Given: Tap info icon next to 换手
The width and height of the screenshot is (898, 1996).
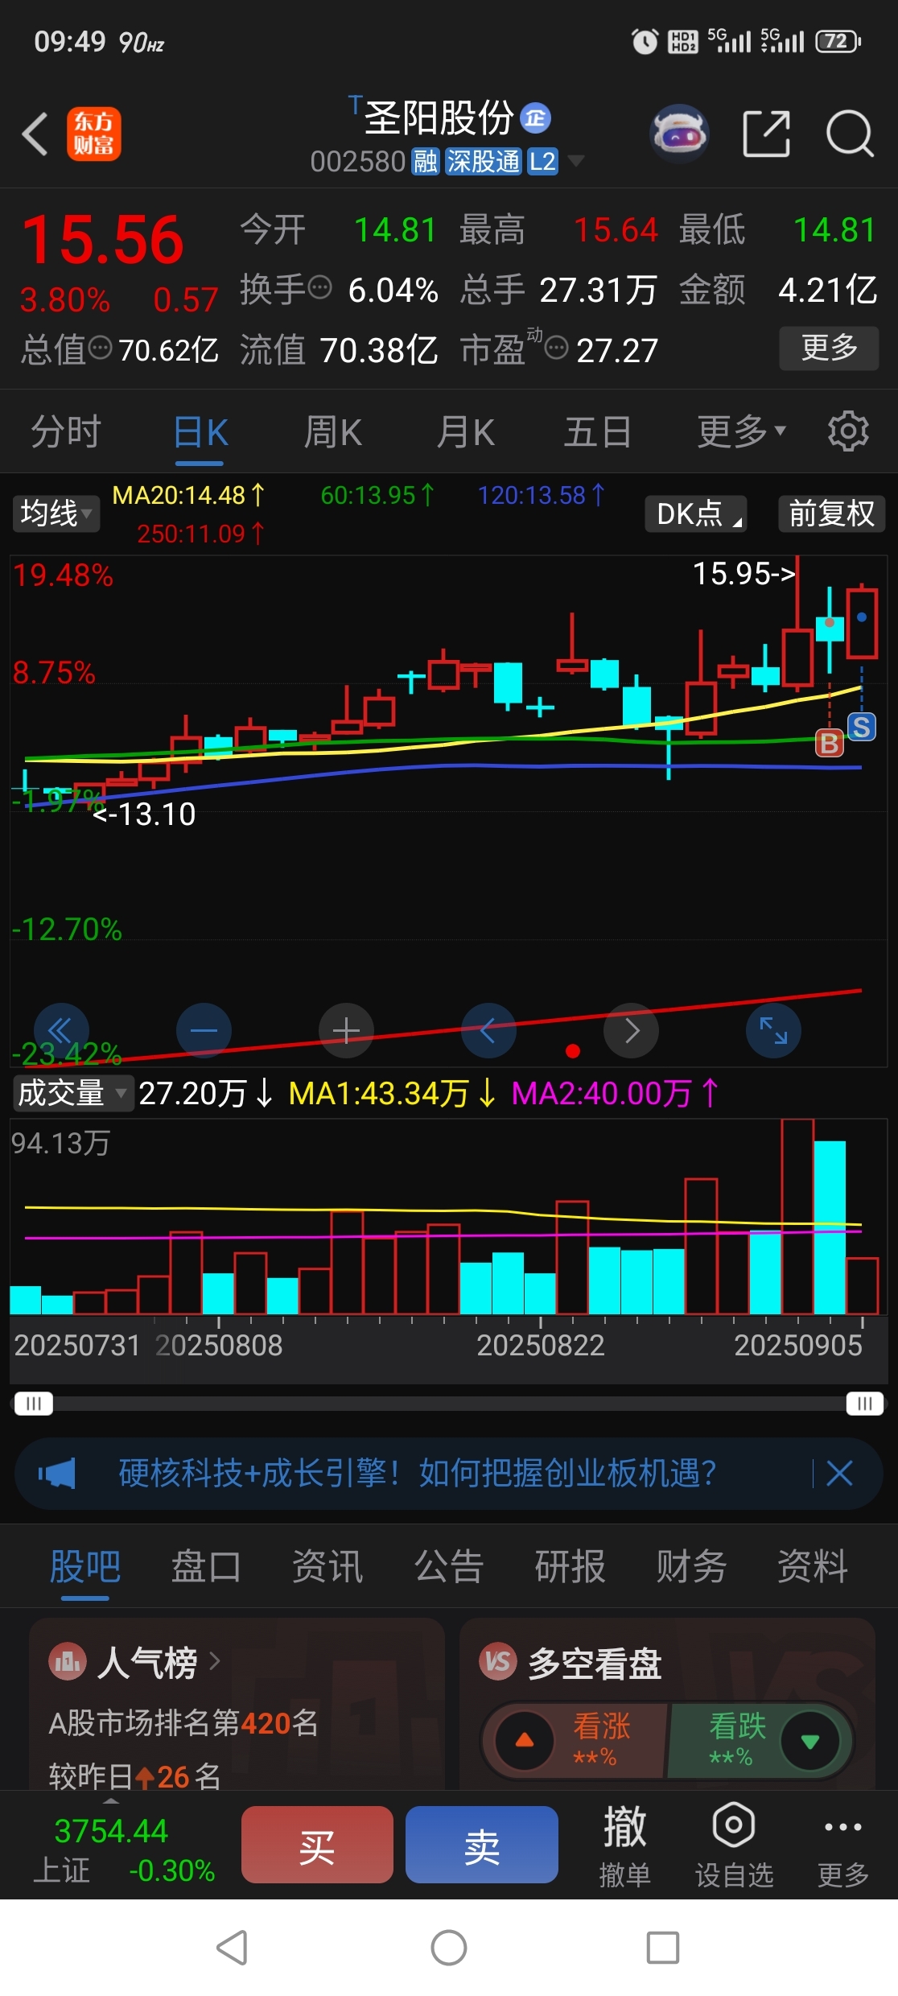Looking at the screenshot, I should tap(319, 287).
